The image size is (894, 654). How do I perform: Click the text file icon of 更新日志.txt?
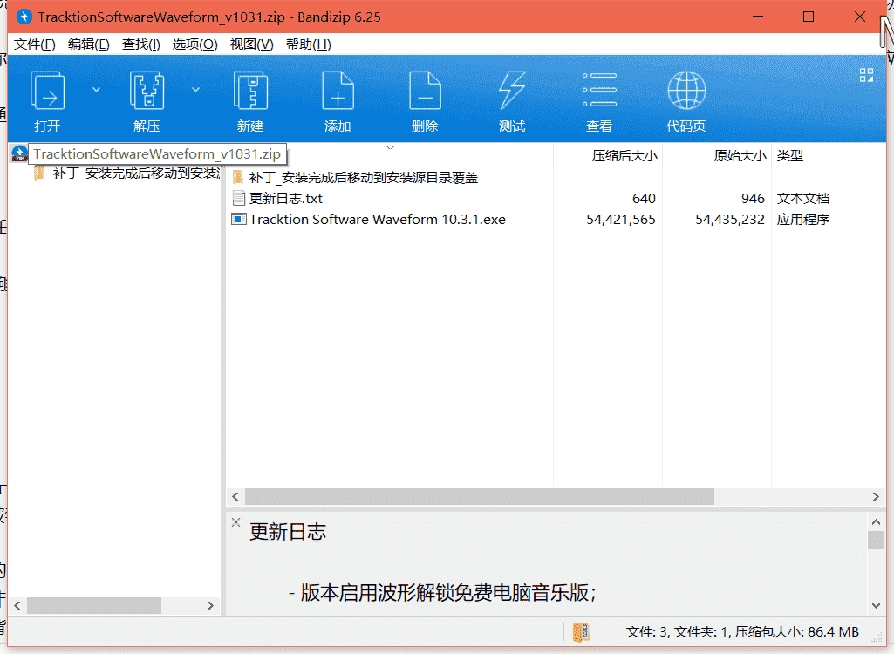point(238,199)
